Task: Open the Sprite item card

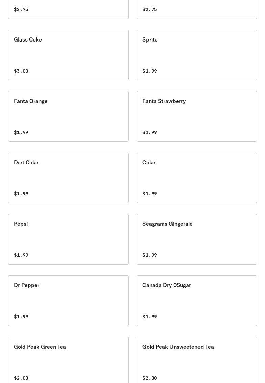Action: click(196, 55)
